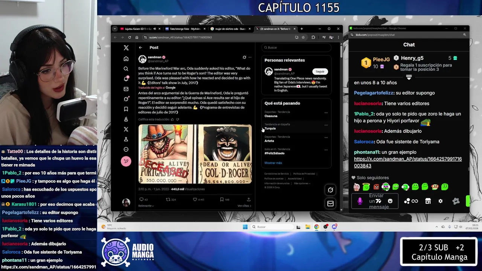Image resolution: width=482 pixels, height=271 pixels.
Task: Go back using the Post arrow
Action: coord(140,47)
